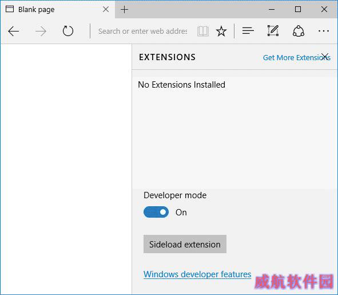Focus the search or web address box
Viewport: 338px width, 295px height.
click(143, 32)
